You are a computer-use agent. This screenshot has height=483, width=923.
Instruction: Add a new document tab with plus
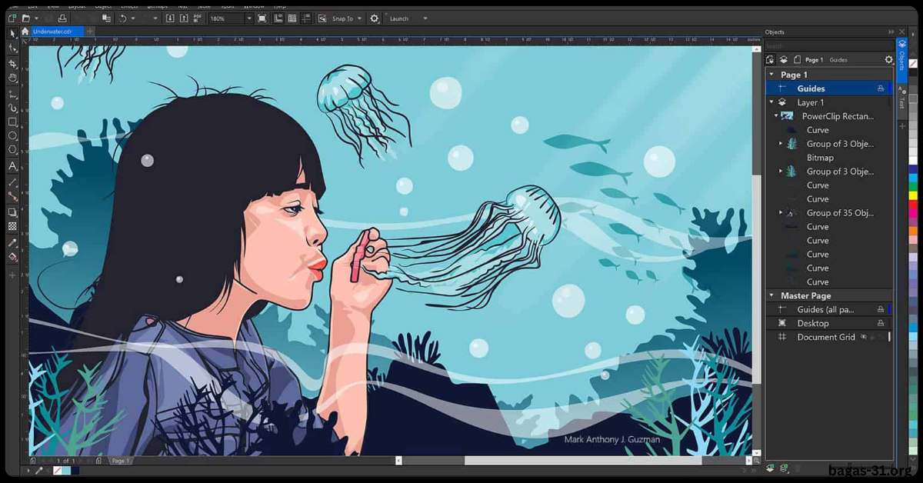coord(90,32)
